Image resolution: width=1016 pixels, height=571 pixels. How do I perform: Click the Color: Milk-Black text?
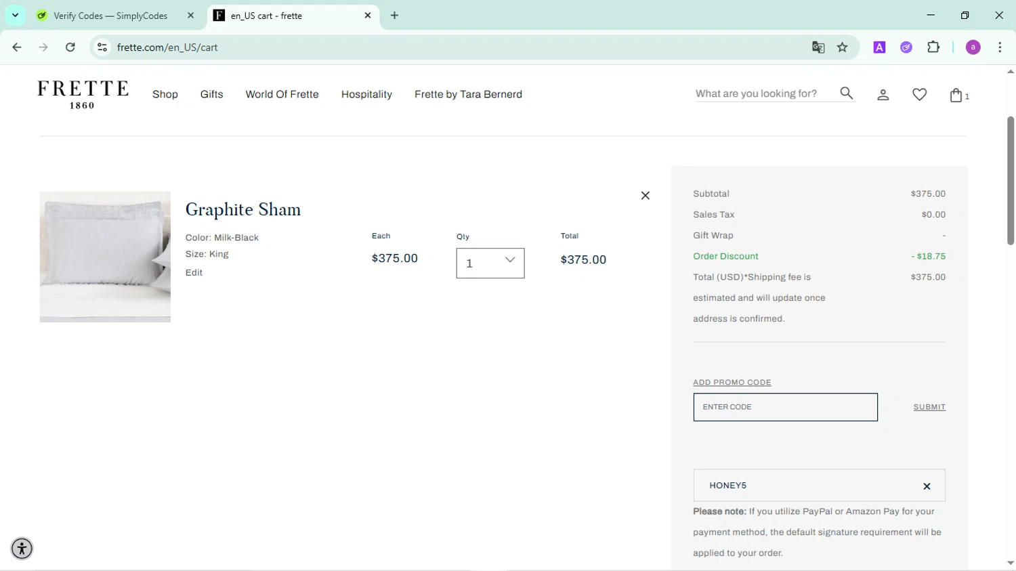tap(222, 238)
